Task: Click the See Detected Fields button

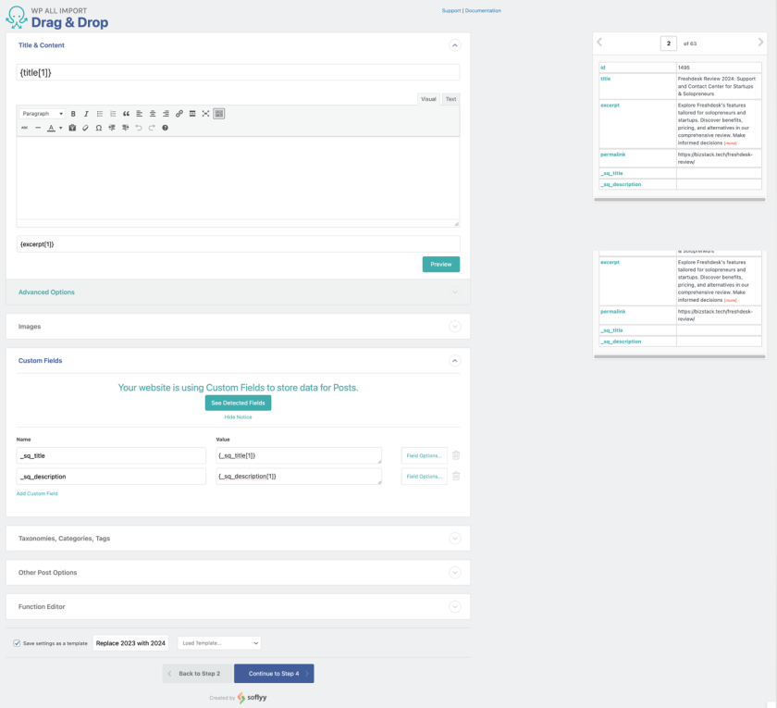Action: (238, 403)
